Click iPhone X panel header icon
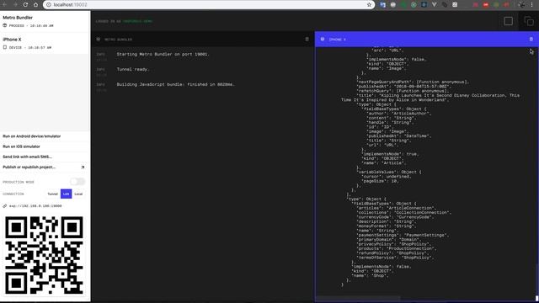This screenshot has width=539, height=303. click(323, 40)
